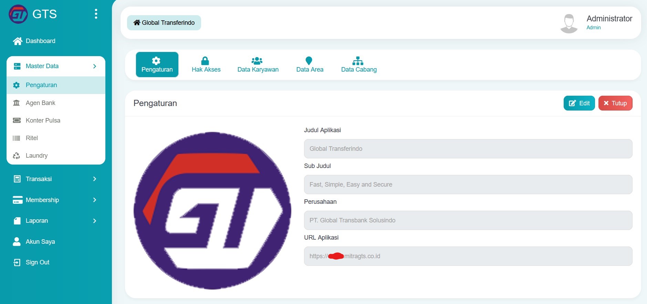Click the Akun Saya user icon
This screenshot has height=304, width=647.
tap(17, 242)
